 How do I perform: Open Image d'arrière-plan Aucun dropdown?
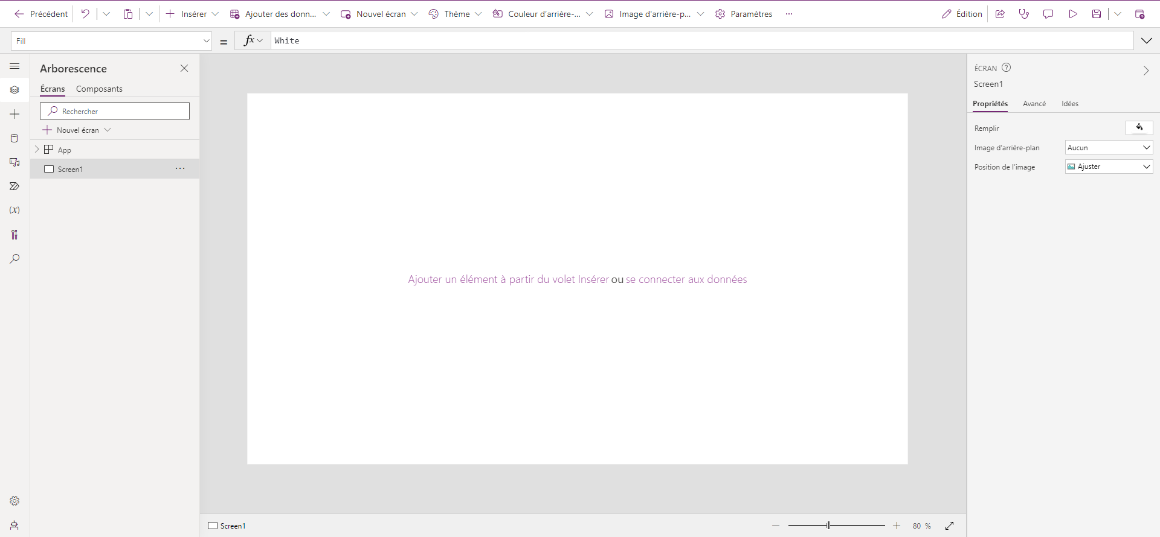coord(1109,147)
